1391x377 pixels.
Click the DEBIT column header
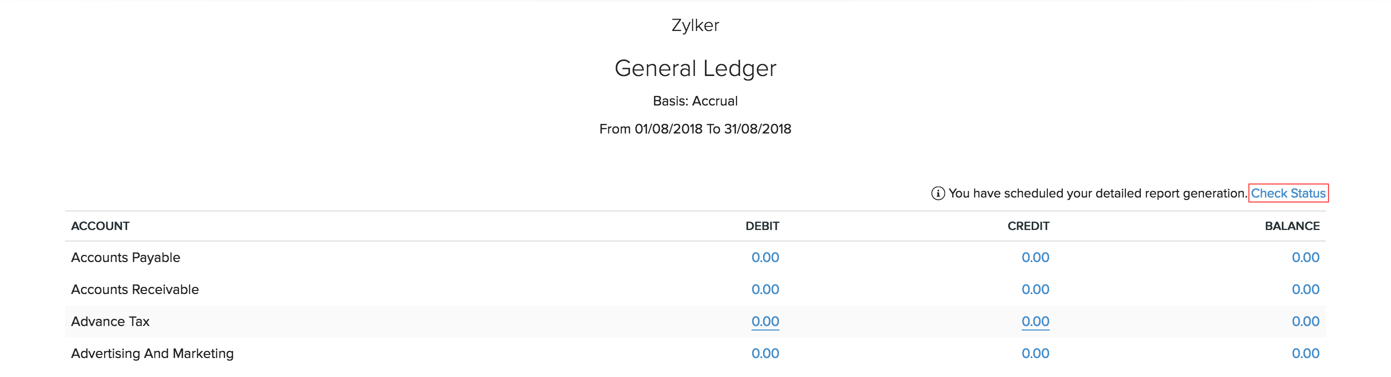(762, 226)
